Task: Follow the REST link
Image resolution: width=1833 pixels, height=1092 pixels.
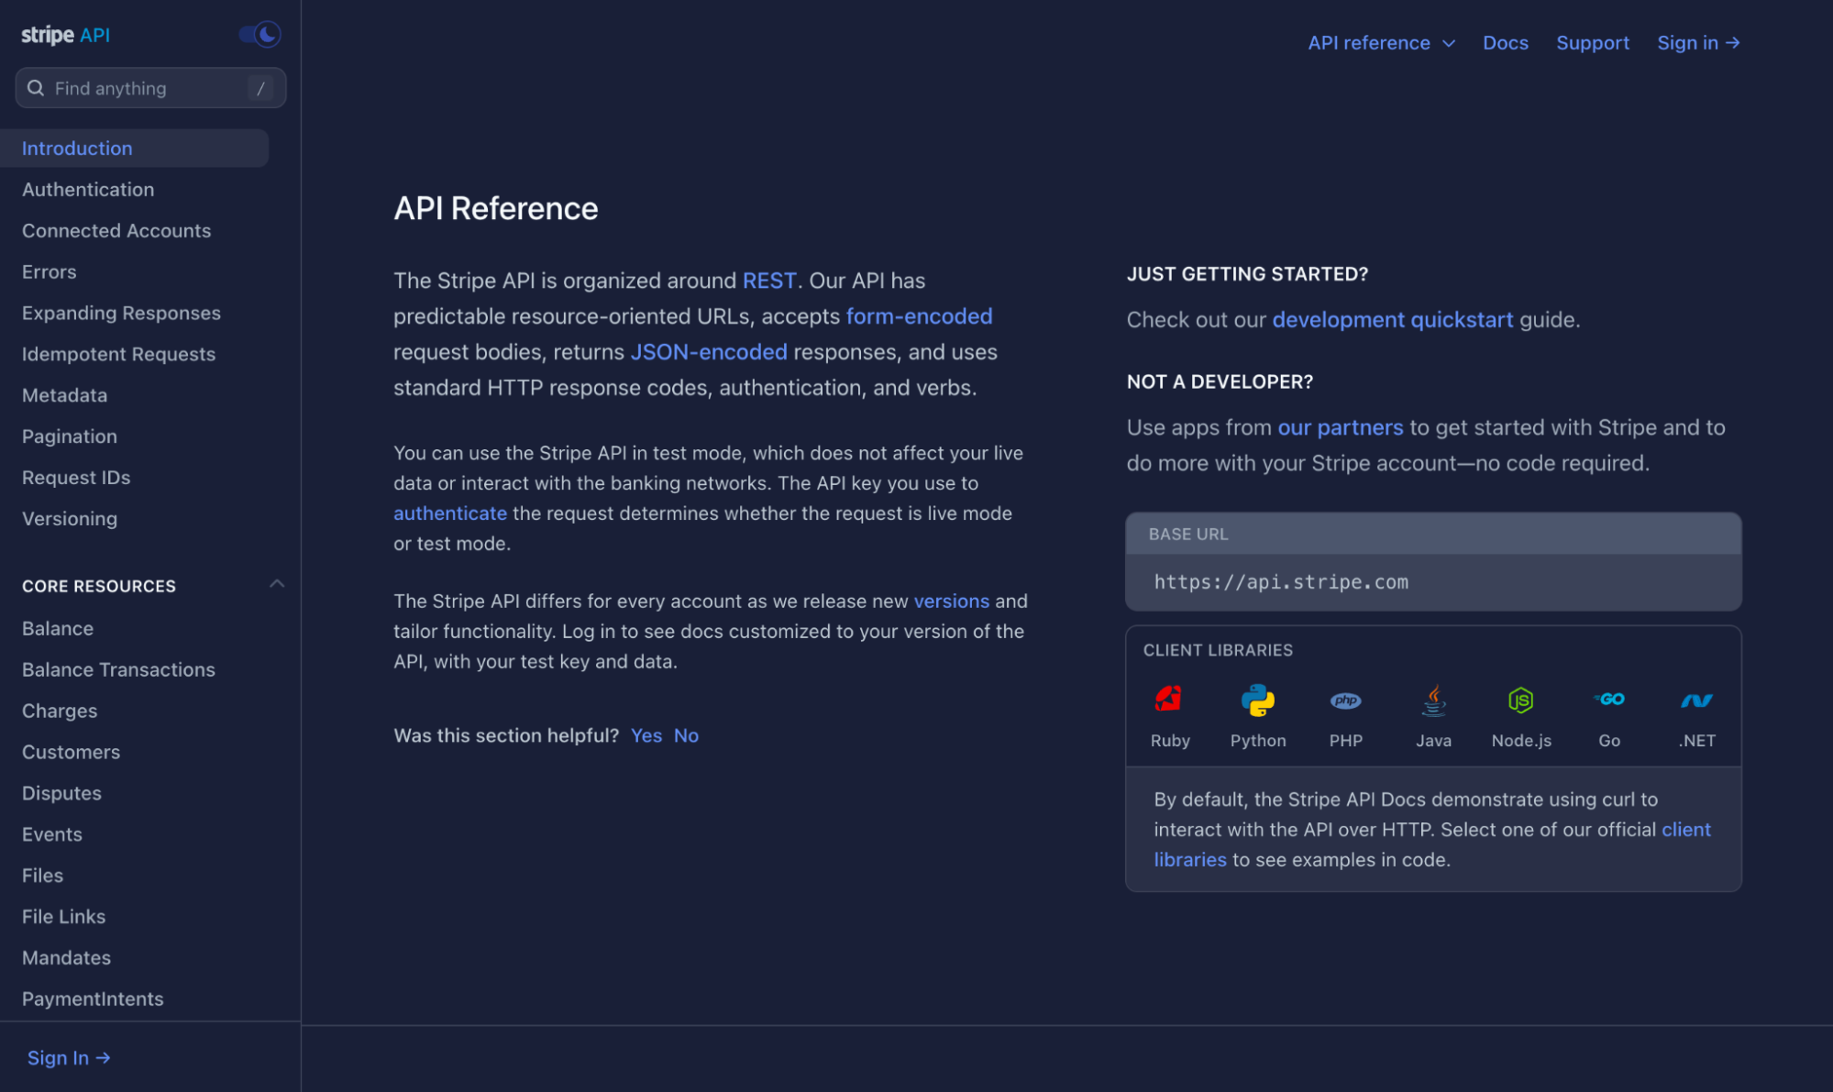Action: point(768,281)
